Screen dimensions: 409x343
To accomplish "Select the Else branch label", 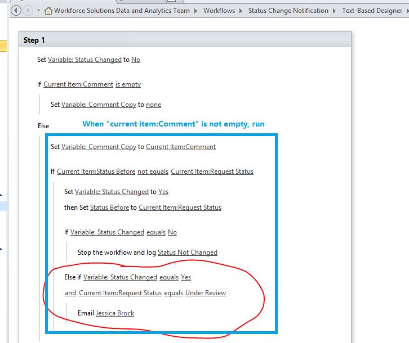I will point(43,126).
